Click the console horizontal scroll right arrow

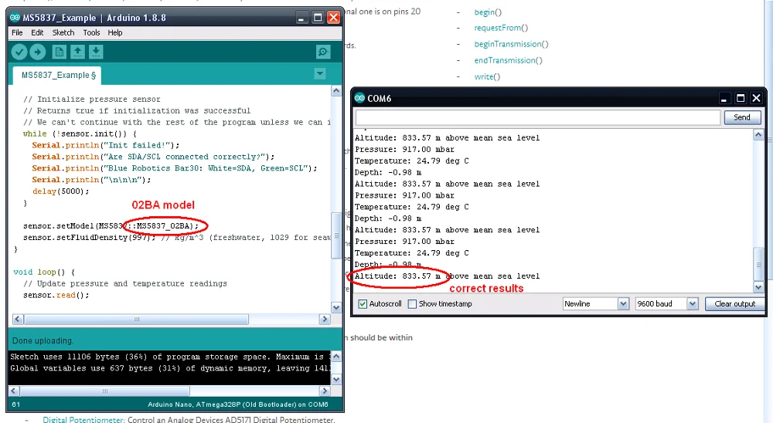(325, 391)
